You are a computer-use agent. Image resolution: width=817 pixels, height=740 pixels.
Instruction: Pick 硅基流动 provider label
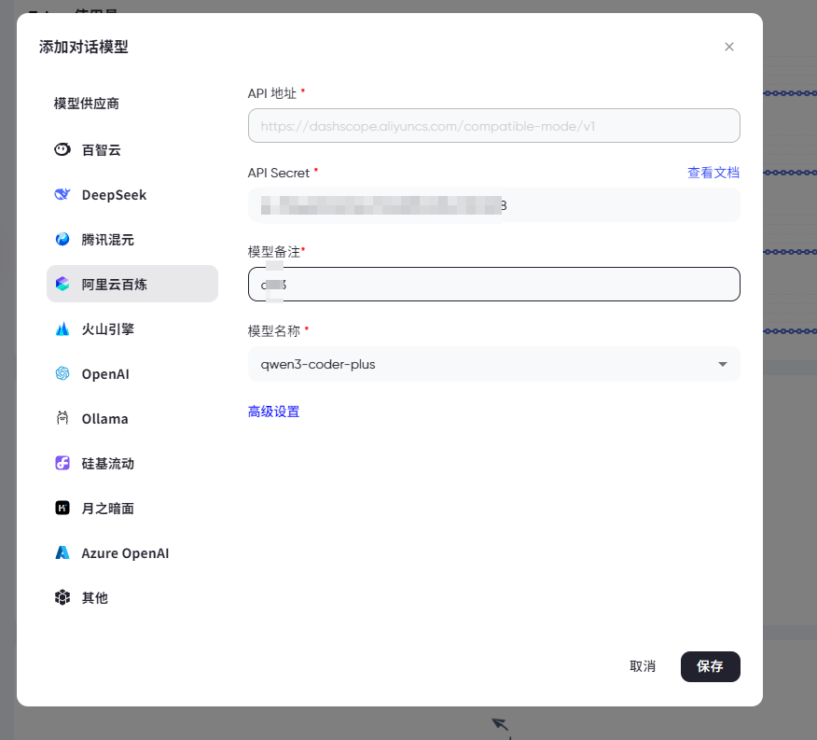107,464
